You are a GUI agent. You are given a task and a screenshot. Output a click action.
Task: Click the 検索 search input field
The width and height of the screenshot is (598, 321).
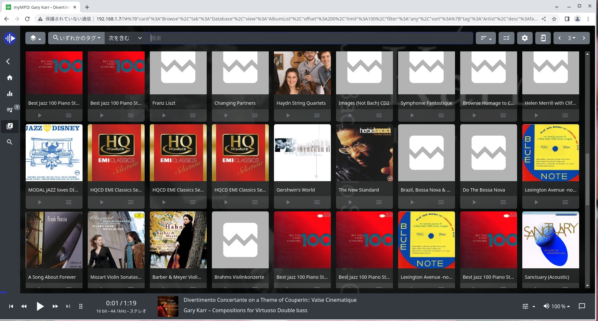point(309,38)
